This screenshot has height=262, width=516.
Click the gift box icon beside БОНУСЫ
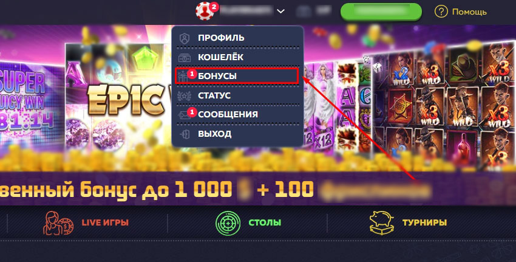coord(183,77)
